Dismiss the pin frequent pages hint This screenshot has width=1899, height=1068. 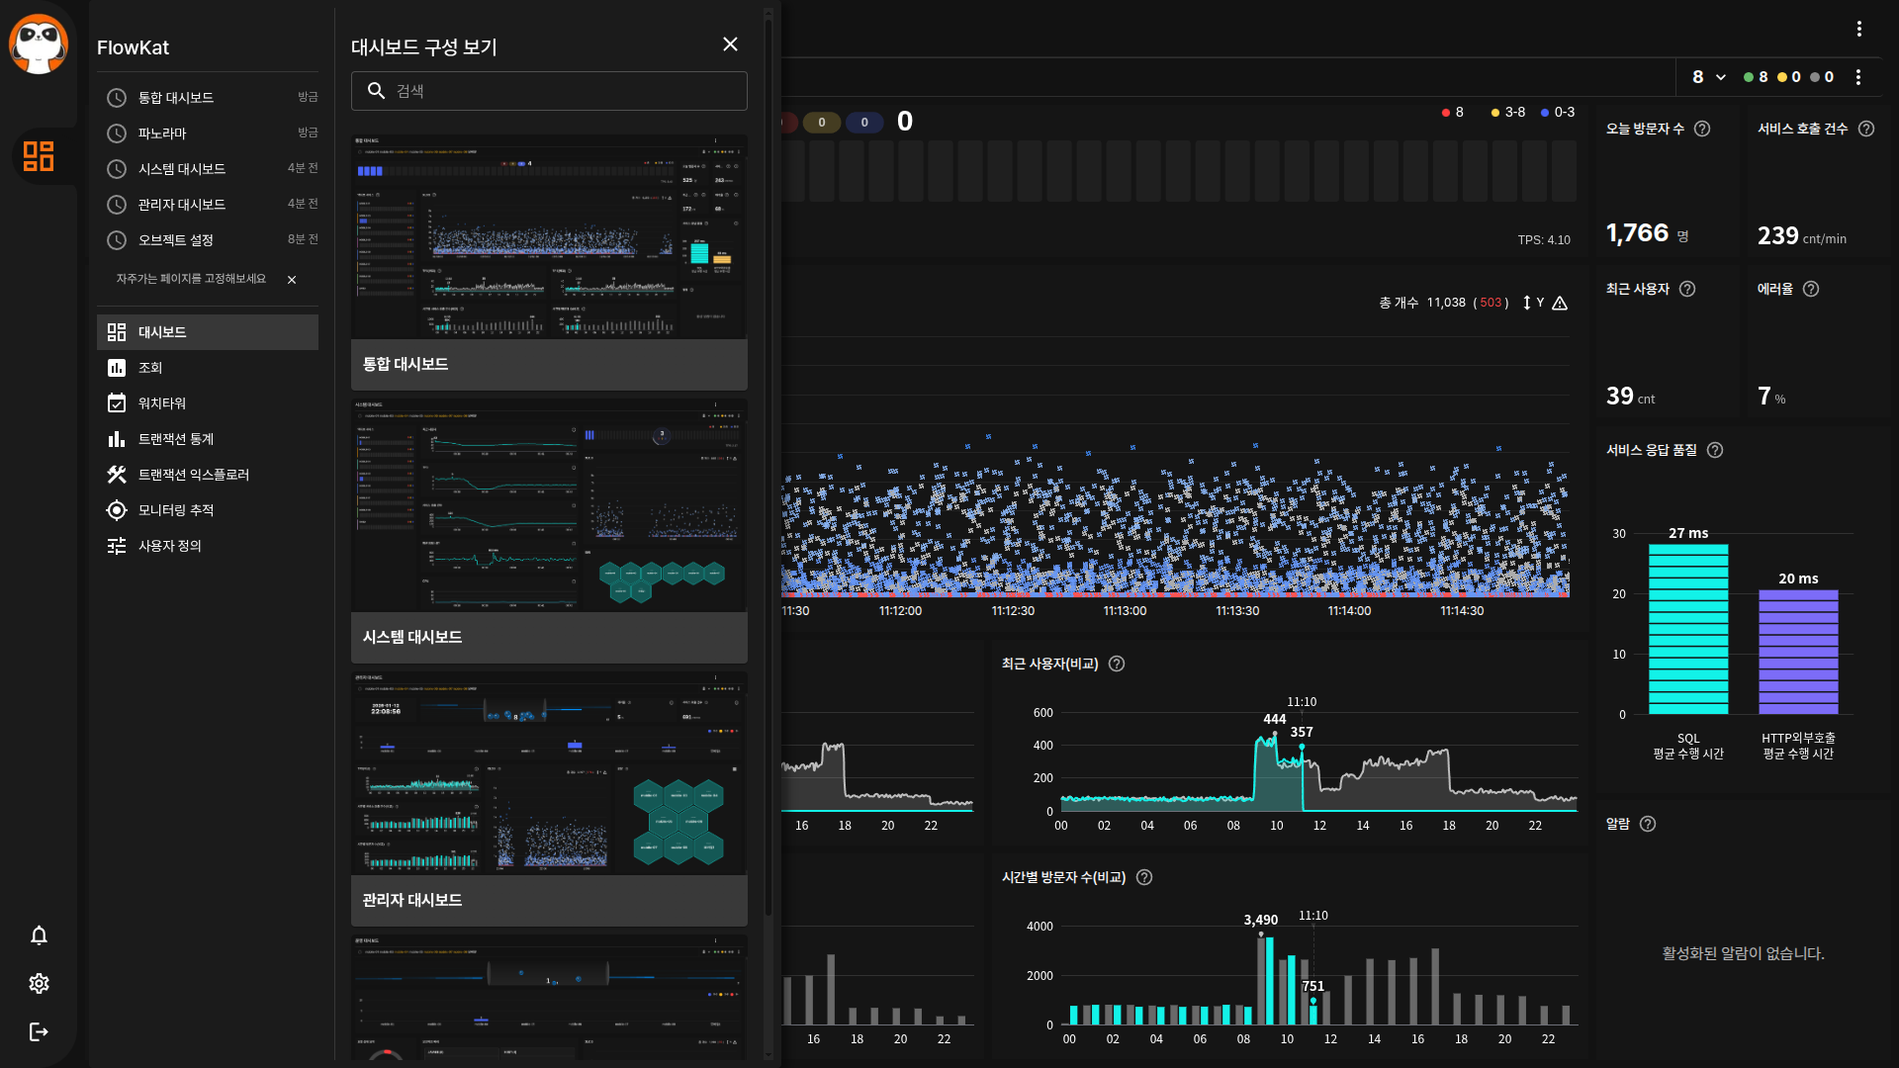click(292, 280)
